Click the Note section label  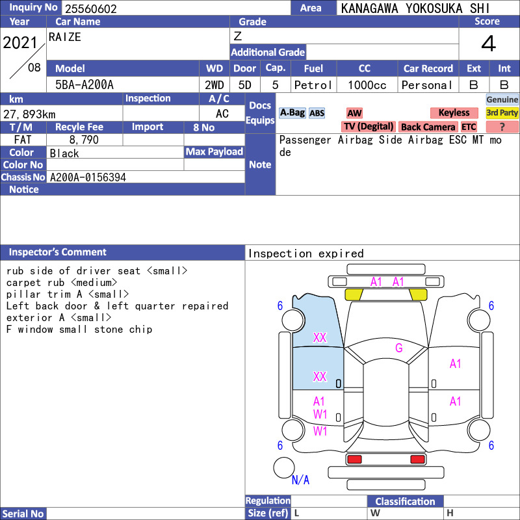(x=260, y=164)
